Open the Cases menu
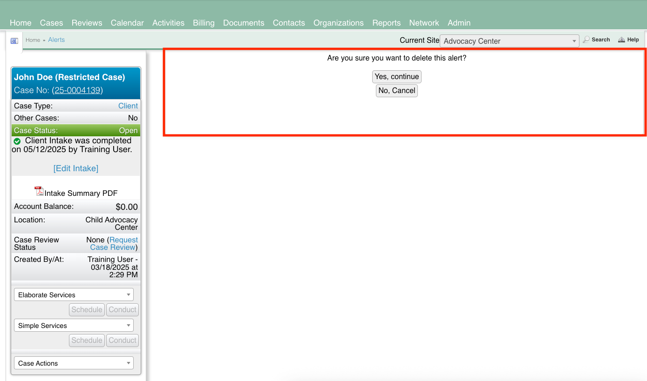This screenshot has height=381, width=647. (51, 23)
